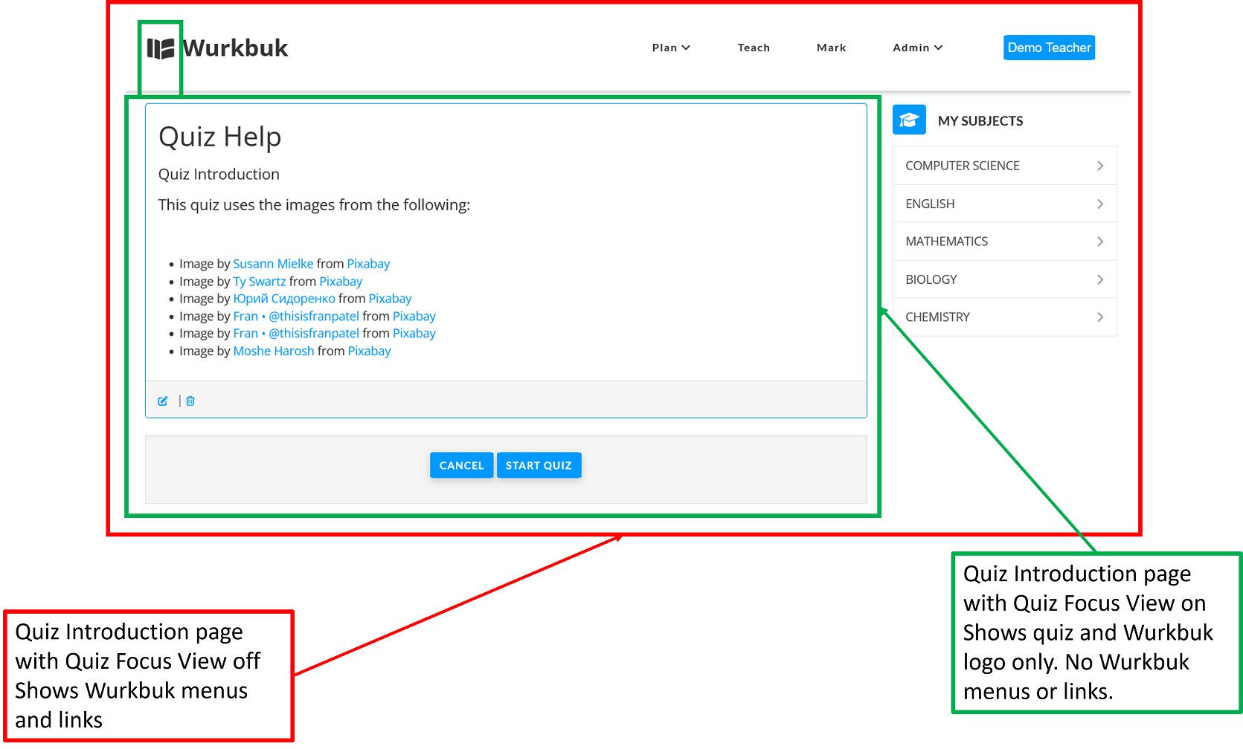The image size is (1243, 749).
Task: Click the Wurkbuk book logo icon
Action: [160, 49]
